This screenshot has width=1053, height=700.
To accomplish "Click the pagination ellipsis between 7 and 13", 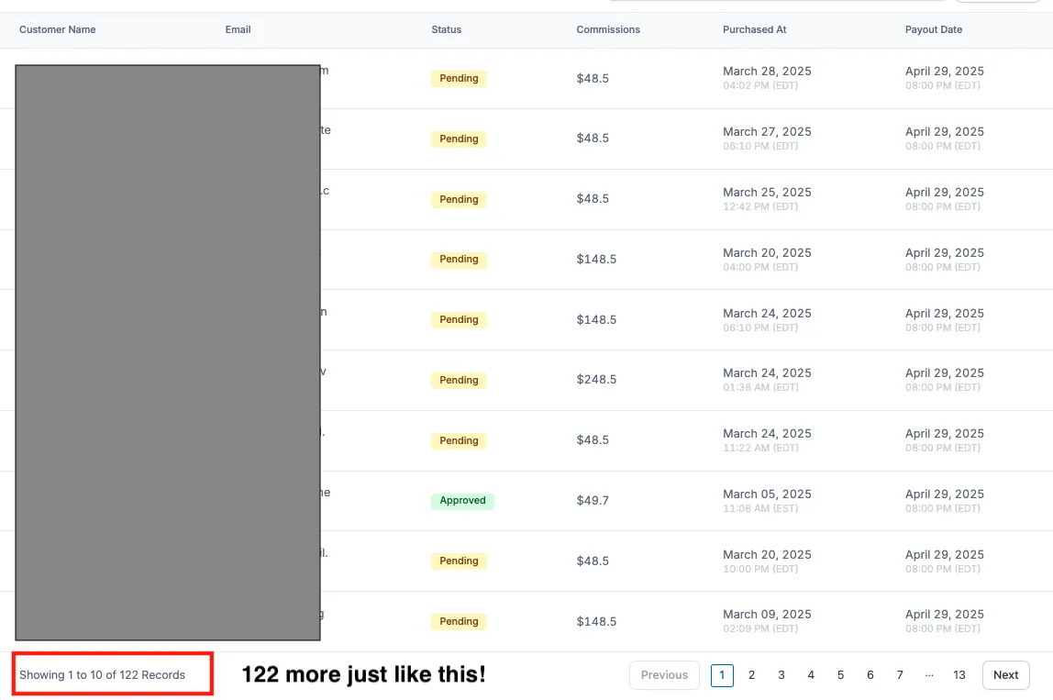I will coord(929,675).
